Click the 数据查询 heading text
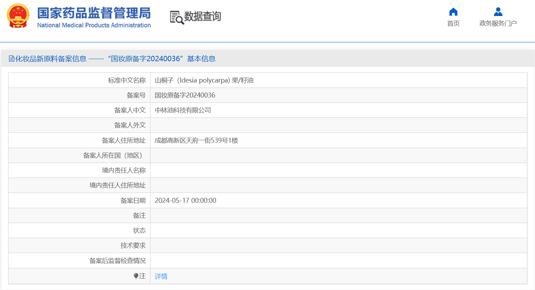This screenshot has width=535, height=290. 202,16
